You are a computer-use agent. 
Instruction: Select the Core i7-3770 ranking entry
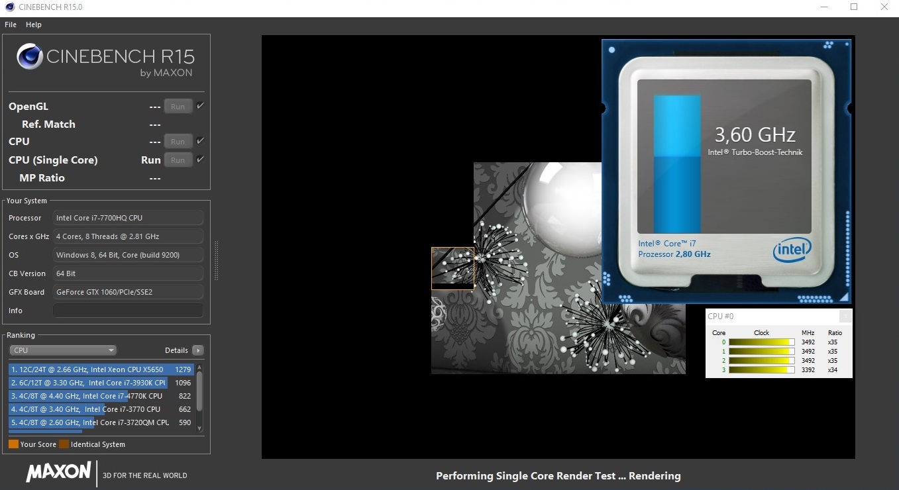pyautogui.click(x=101, y=409)
